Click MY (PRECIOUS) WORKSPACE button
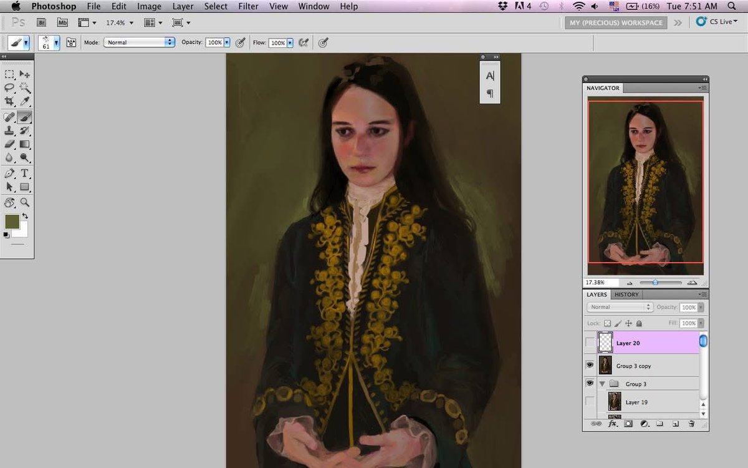 coord(616,22)
